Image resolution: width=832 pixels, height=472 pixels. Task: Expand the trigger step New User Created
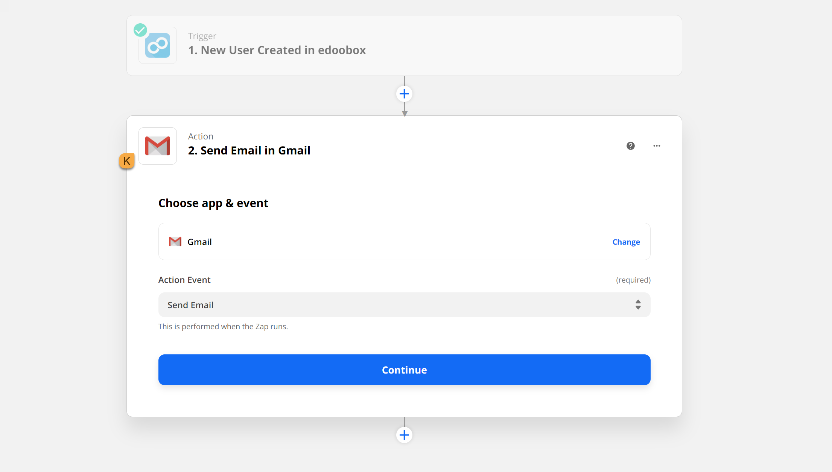[x=277, y=50]
